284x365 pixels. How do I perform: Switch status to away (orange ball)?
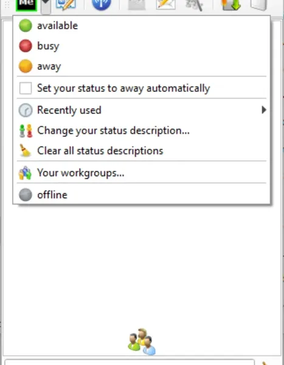click(142, 66)
